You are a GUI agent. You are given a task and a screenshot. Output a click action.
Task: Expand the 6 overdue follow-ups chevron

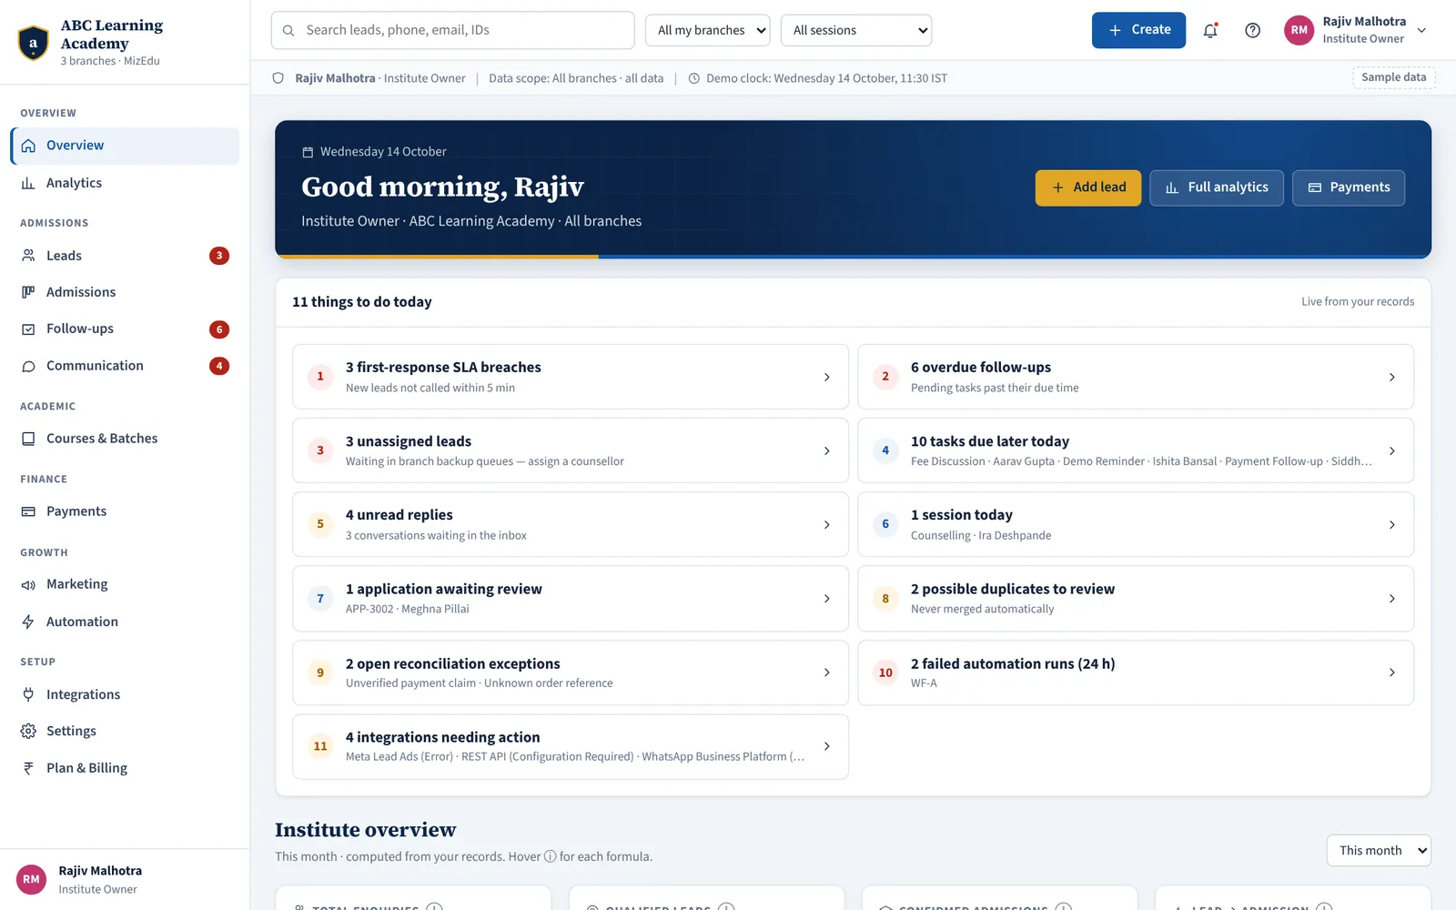(1392, 377)
